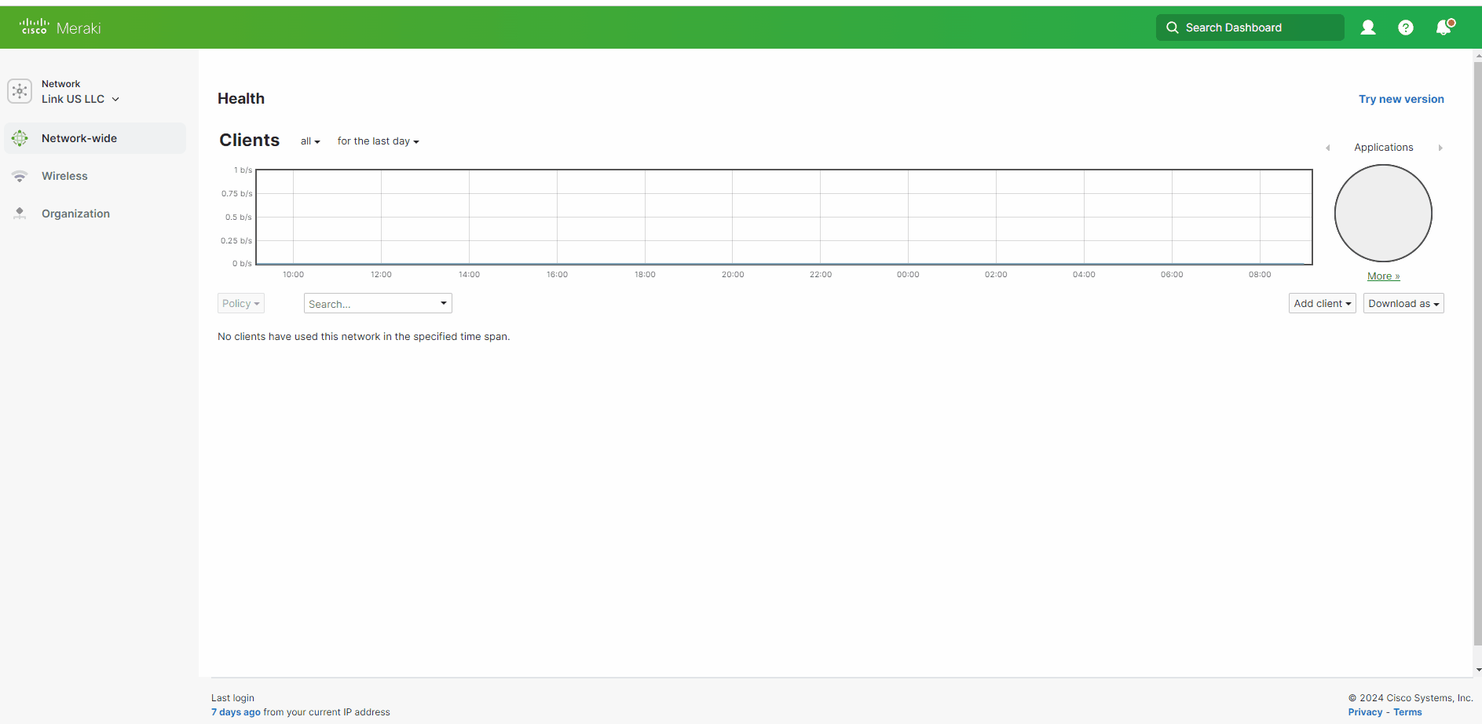Open the notifications bell icon

point(1444,27)
